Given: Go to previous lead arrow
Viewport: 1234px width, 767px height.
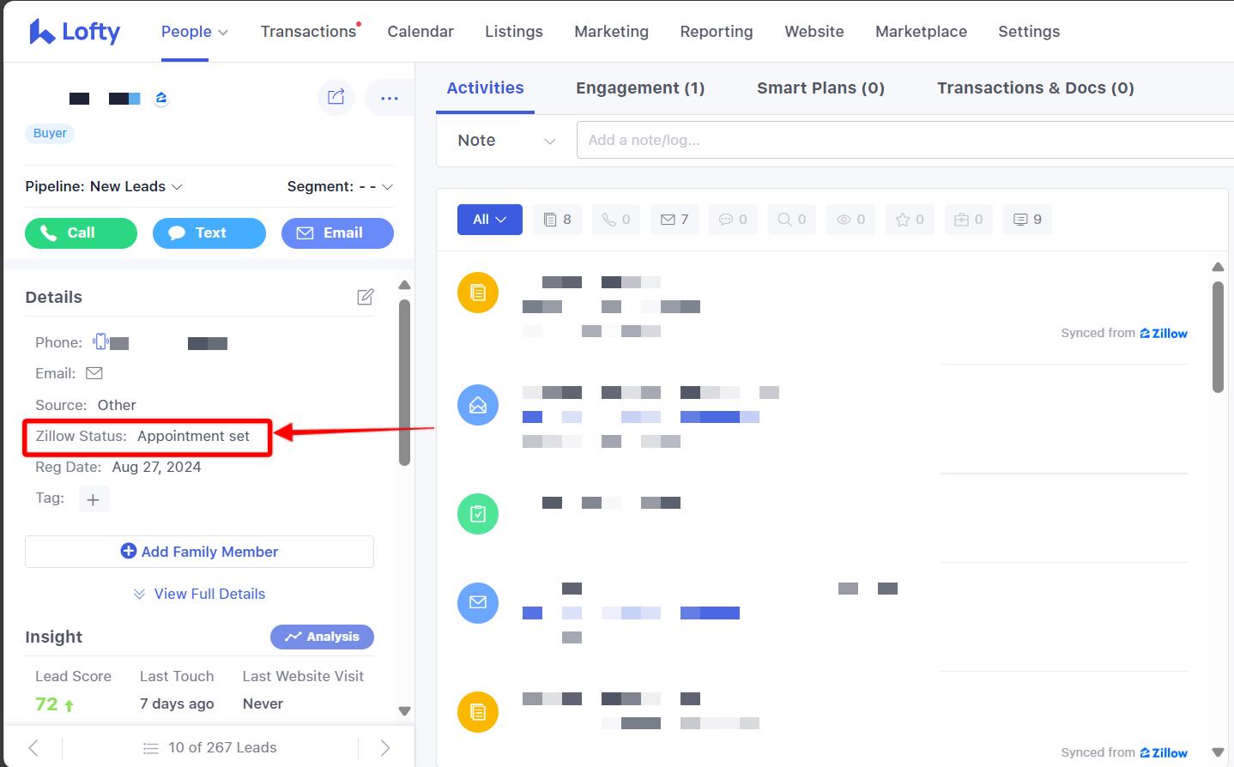Looking at the screenshot, I should point(33,747).
